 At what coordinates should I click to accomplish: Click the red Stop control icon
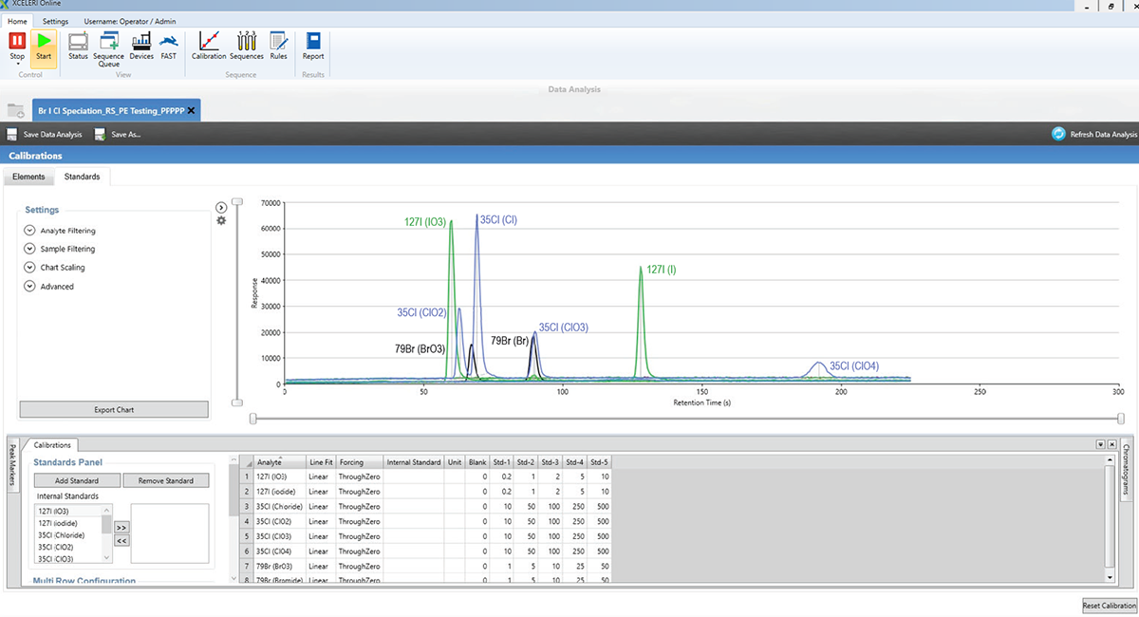[x=17, y=41]
